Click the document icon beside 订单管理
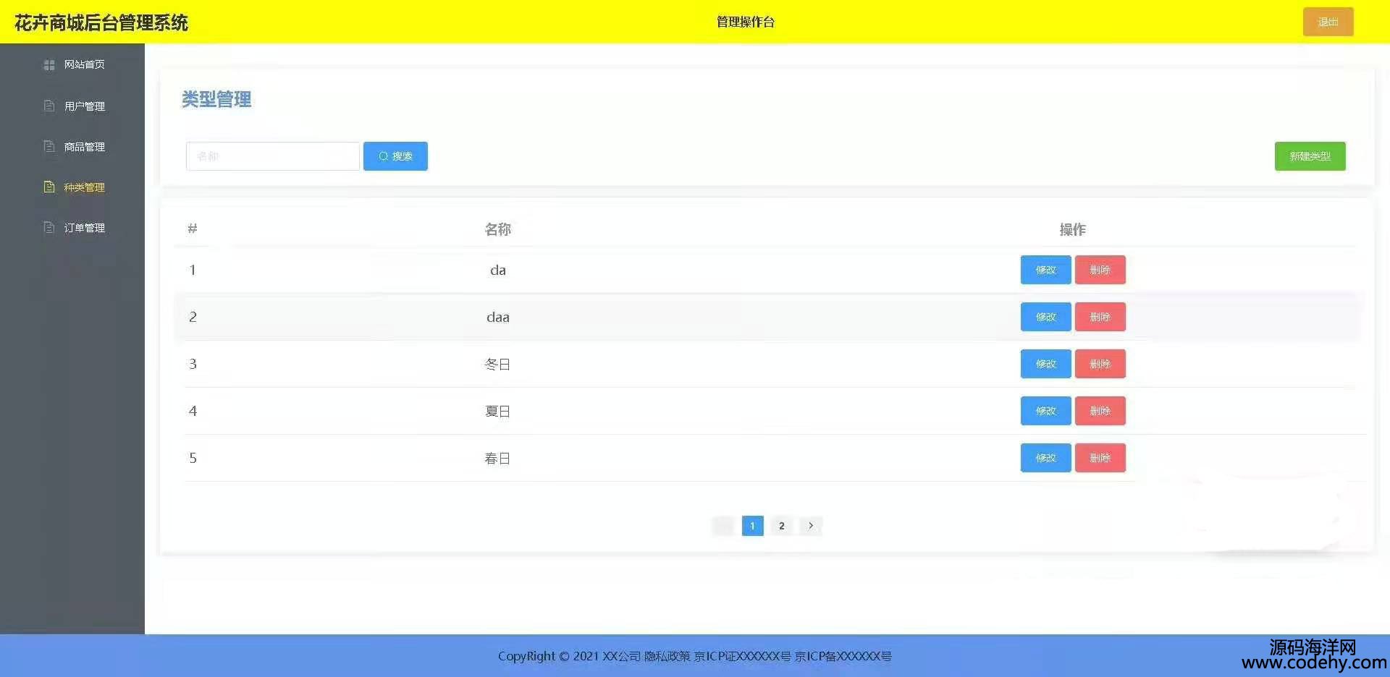 (49, 227)
